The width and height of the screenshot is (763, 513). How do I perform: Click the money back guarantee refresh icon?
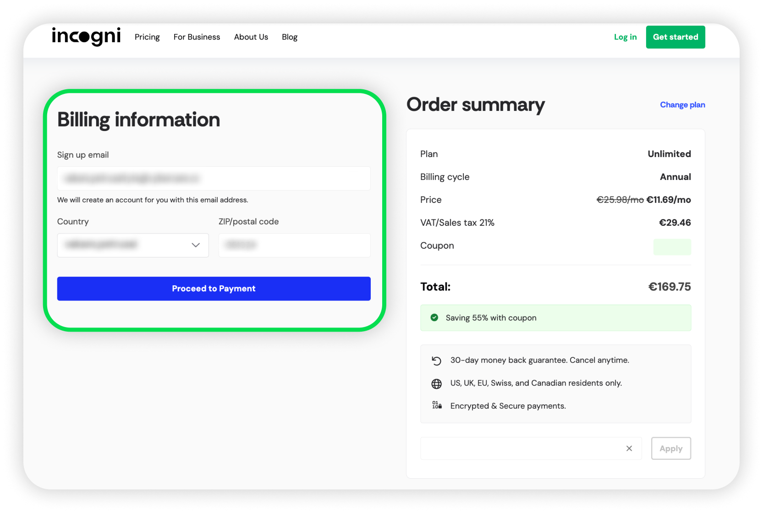[436, 361]
